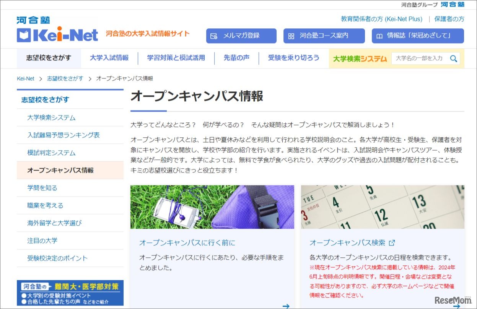Click the envelope icon on メルマガ登録 button
The height and width of the screenshot is (309, 477).
(213, 36)
